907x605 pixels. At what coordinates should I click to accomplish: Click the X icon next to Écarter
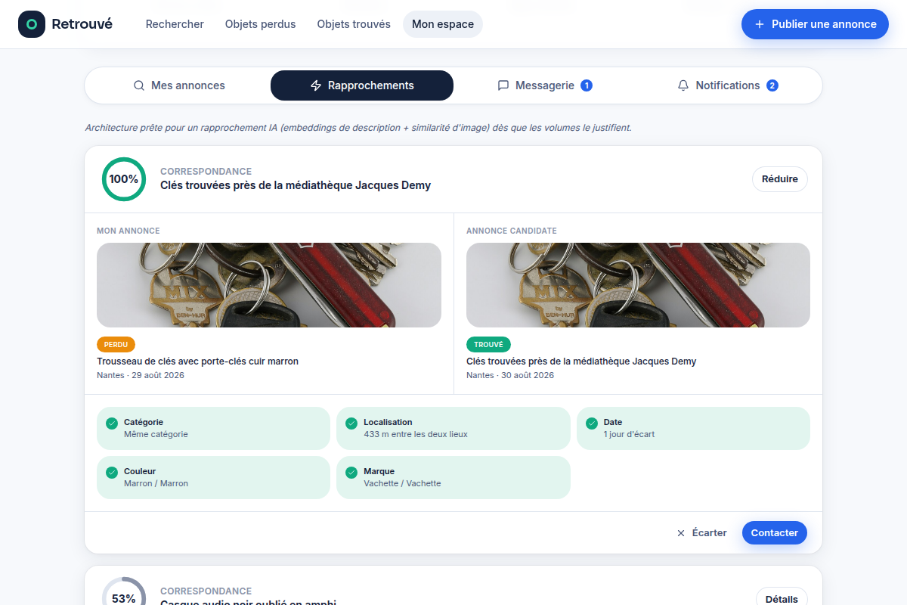[x=681, y=533]
